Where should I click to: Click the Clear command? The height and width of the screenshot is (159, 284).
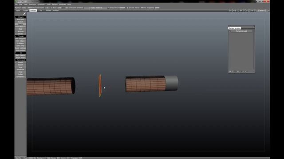(20, 72)
